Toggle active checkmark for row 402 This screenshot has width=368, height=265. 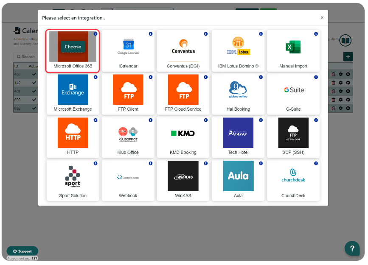[x=34, y=74]
